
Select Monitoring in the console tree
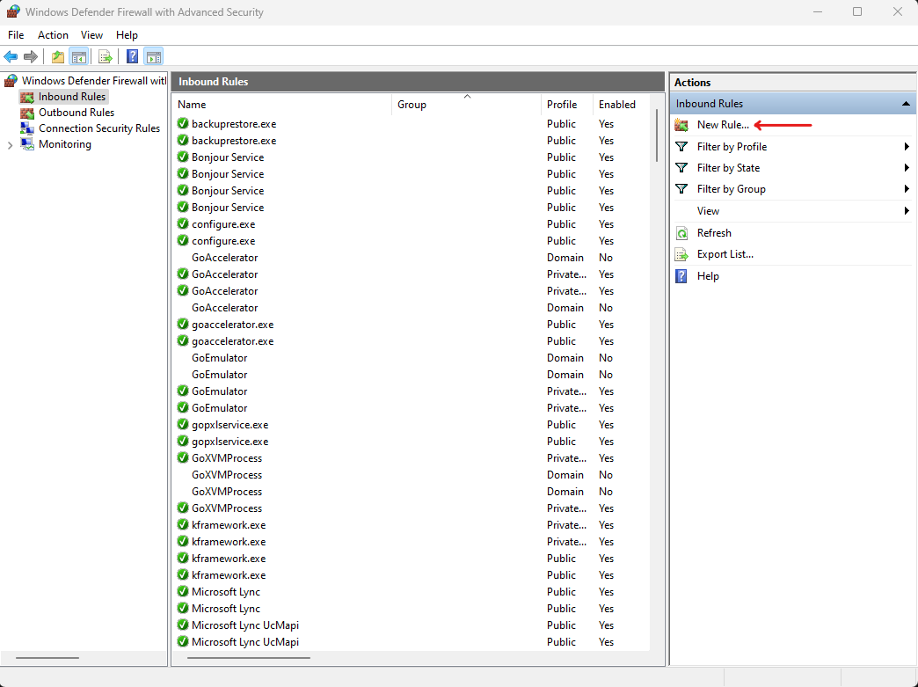[x=64, y=144]
